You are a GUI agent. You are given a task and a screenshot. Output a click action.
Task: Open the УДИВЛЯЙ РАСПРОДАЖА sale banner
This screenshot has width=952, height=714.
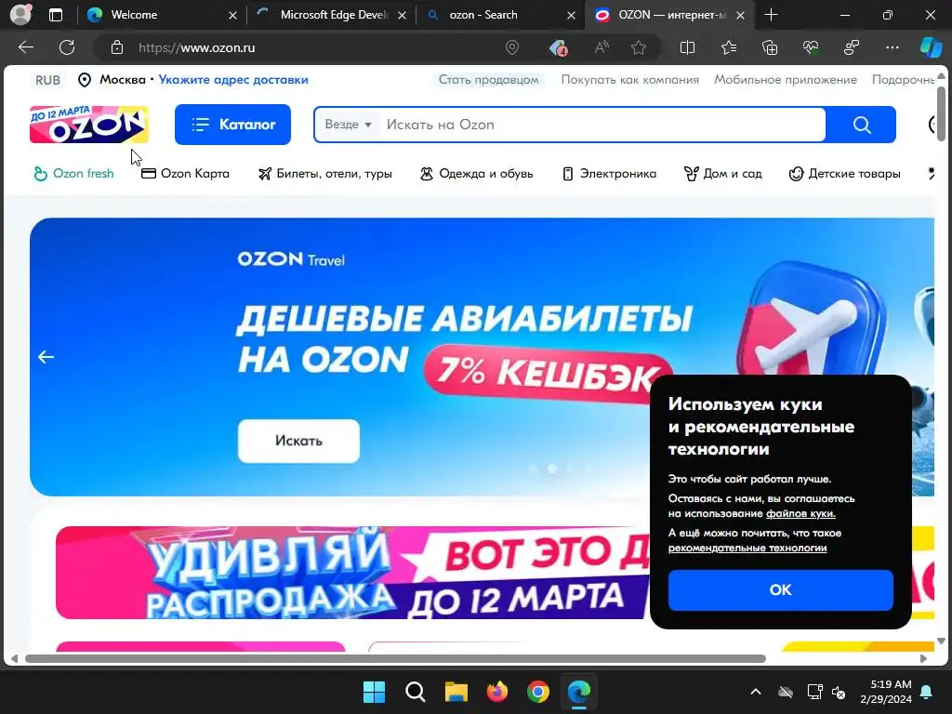[x=352, y=573]
